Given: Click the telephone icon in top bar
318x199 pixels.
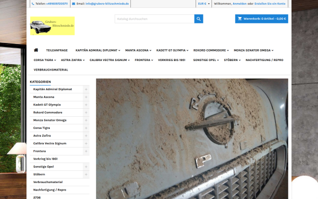Looking at the screenshot, I should click(33, 4).
